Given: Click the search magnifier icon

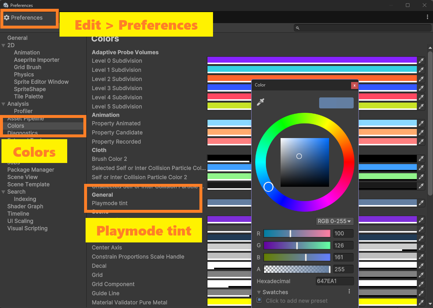Looking at the screenshot, I should [298, 28].
